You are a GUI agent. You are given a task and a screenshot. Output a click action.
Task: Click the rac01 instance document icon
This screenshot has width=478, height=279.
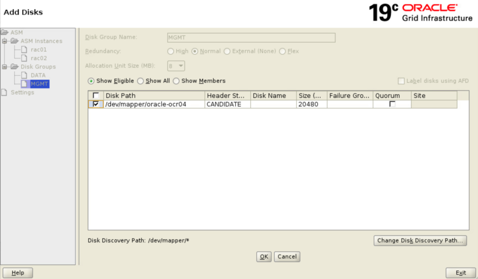24,49
